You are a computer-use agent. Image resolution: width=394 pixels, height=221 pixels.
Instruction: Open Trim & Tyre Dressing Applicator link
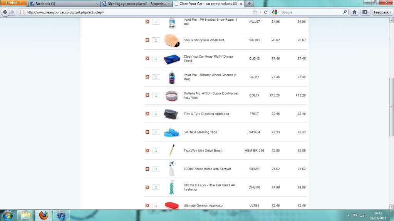click(x=206, y=114)
